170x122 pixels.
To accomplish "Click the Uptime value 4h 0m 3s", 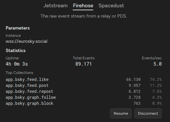I will tap(17, 64).
